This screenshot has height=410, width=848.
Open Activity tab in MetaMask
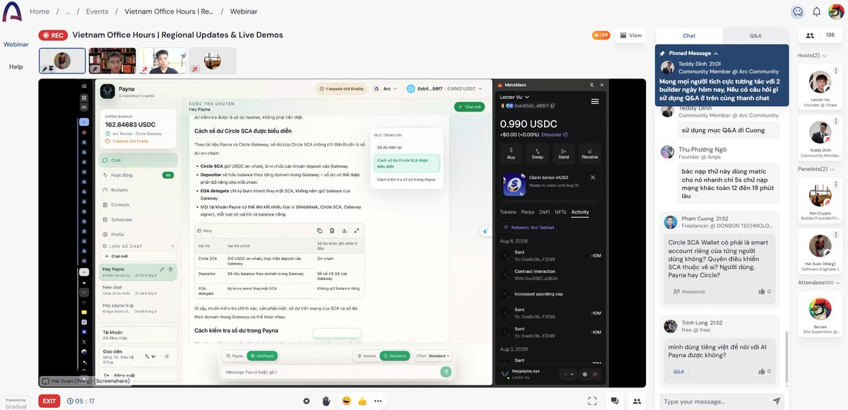(580, 212)
